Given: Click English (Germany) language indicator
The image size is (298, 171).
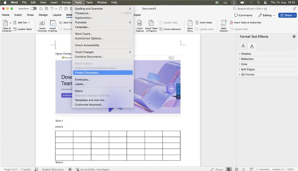Looking at the screenshot, I should pyautogui.click(x=53, y=169).
